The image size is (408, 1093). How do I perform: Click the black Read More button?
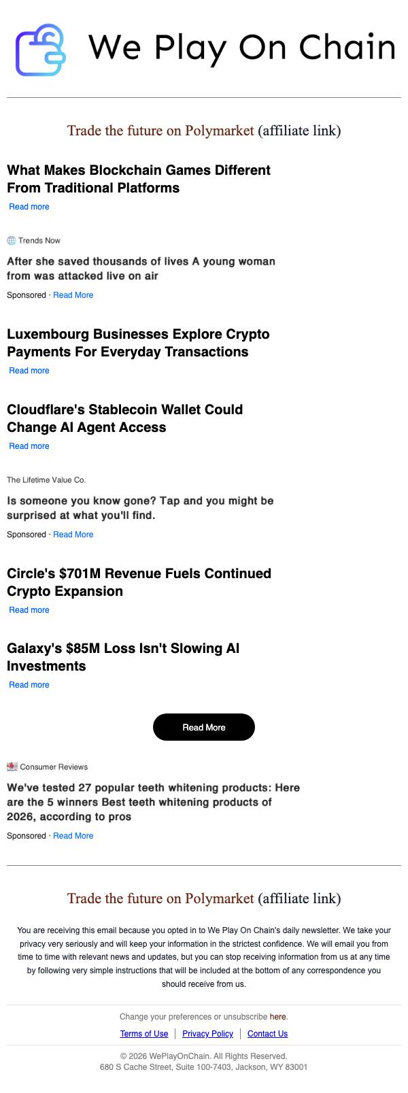[x=204, y=727]
